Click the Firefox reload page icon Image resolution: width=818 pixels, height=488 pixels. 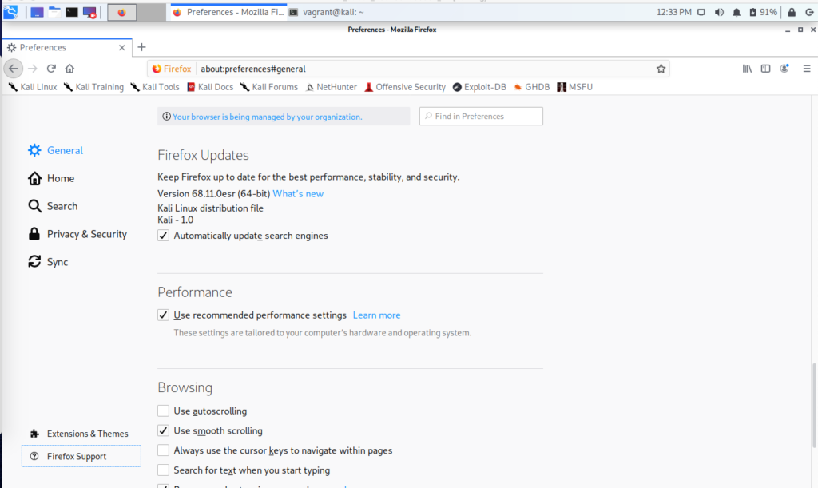(51, 69)
